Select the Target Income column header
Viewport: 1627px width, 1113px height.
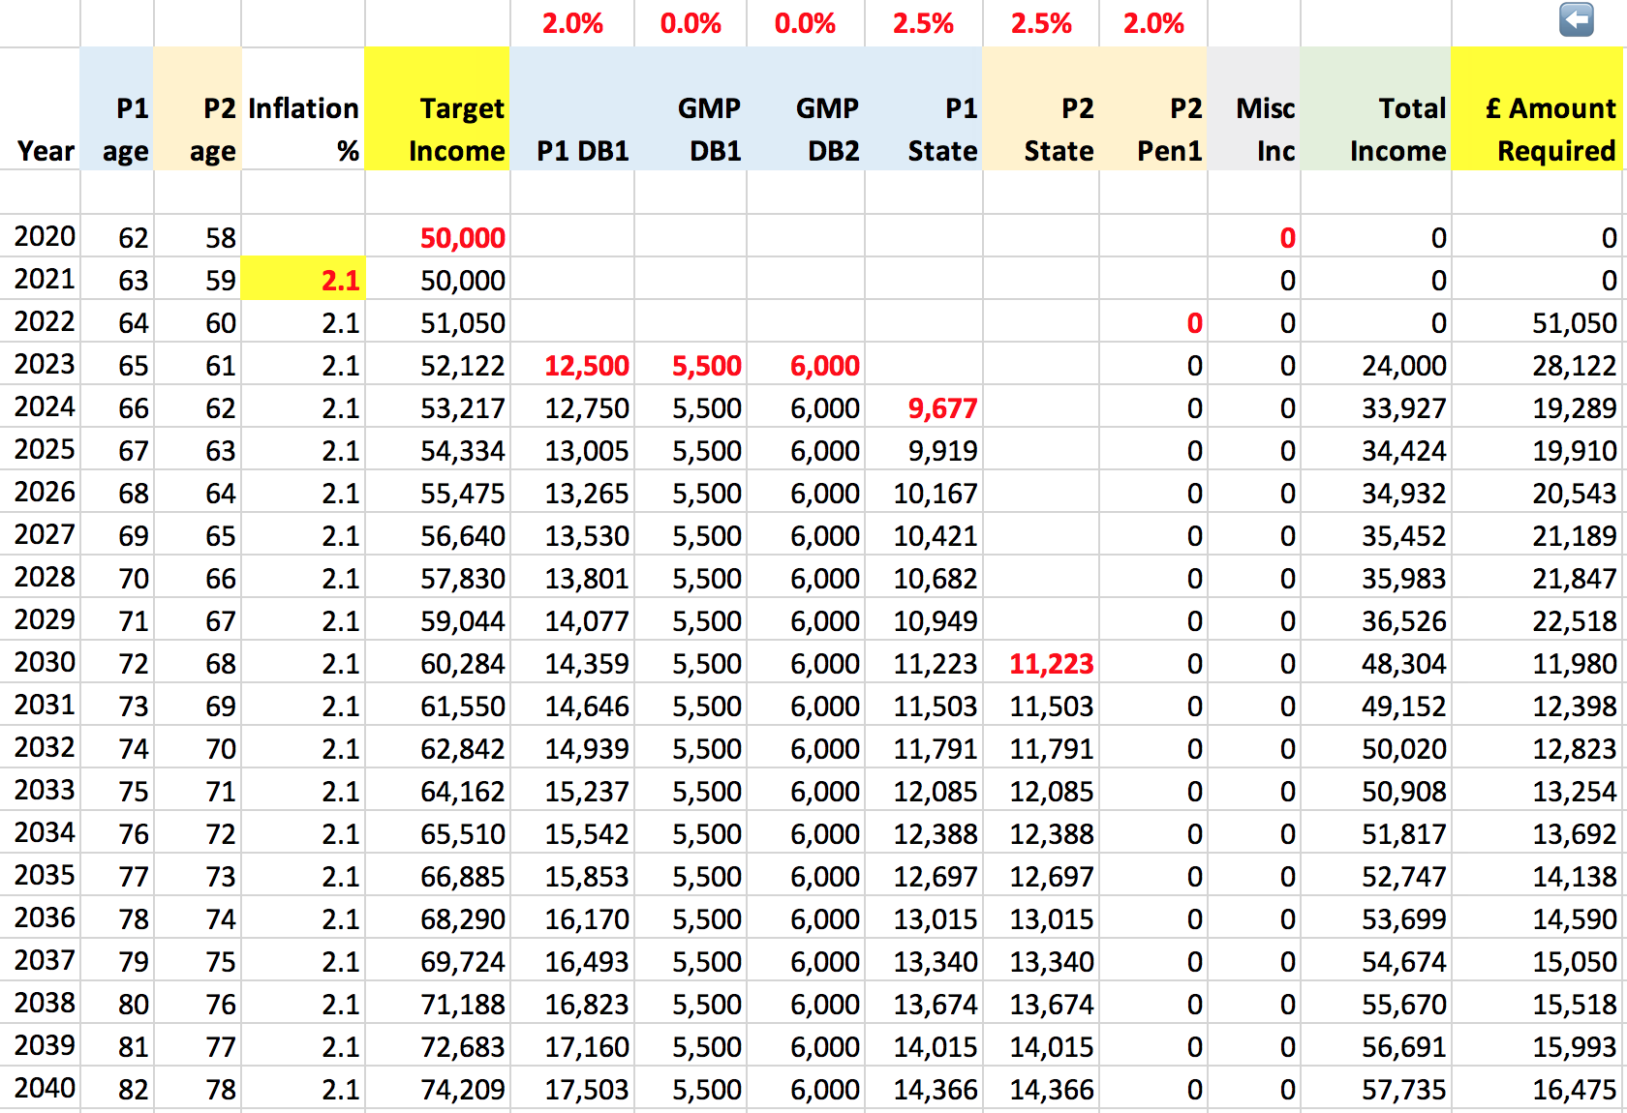(x=438, y=129)
